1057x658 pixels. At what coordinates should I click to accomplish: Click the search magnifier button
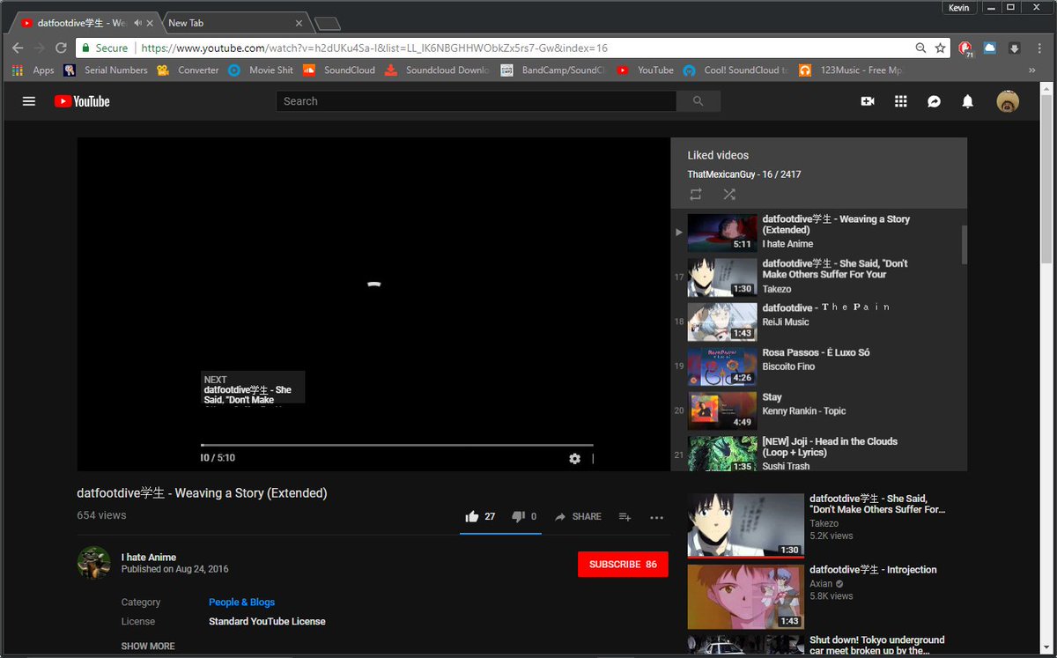[x=699, y=101]
